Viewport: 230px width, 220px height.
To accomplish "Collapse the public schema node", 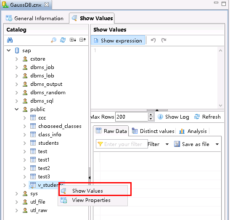I will [17, 109].
